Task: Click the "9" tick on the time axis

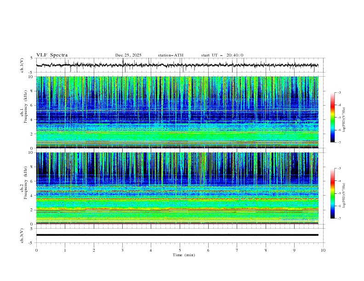Action: pos(294,250)
